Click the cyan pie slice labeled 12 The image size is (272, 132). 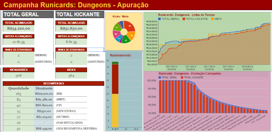pyautogui.click(x=119, y=39)
